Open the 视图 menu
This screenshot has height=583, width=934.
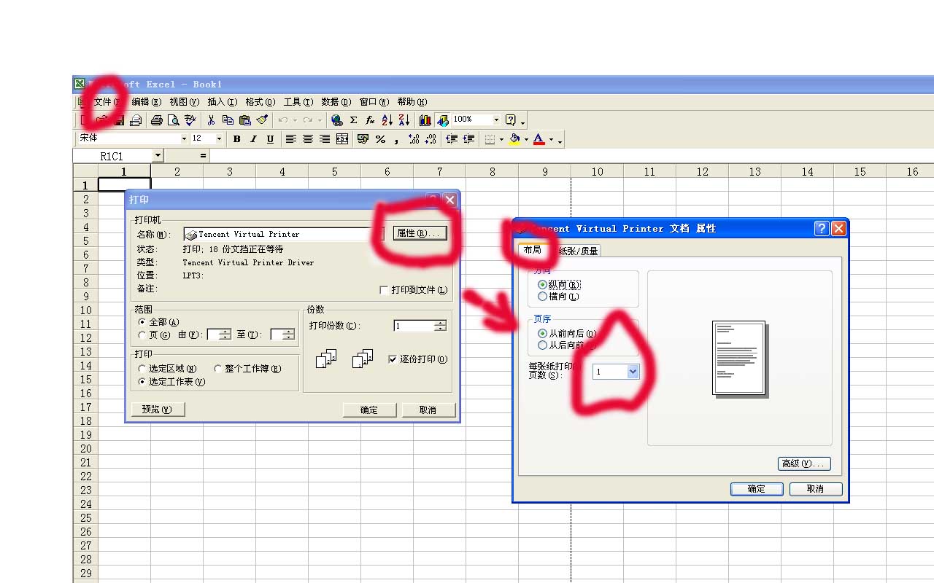tap(184, 102)
